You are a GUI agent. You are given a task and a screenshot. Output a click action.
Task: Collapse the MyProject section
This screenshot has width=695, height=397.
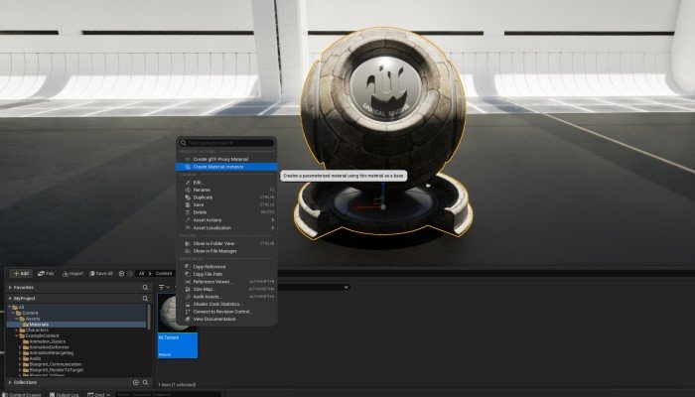click(10, 299)
